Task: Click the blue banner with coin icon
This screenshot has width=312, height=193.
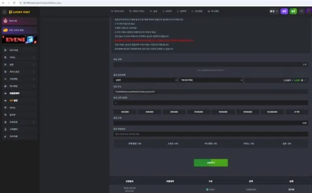Action: coord(20,30)
